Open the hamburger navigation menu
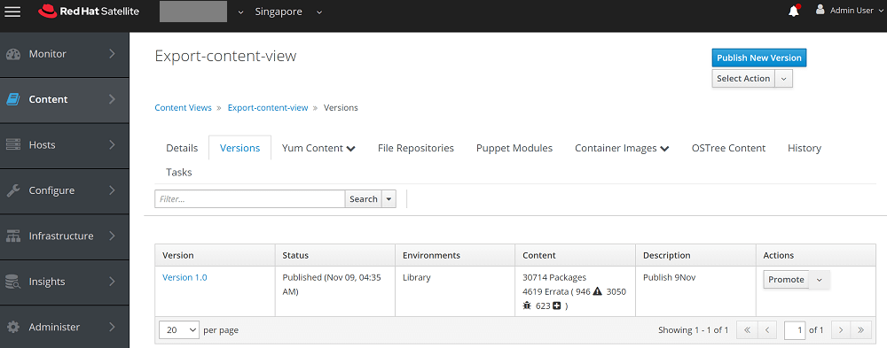 coord(12,12)
